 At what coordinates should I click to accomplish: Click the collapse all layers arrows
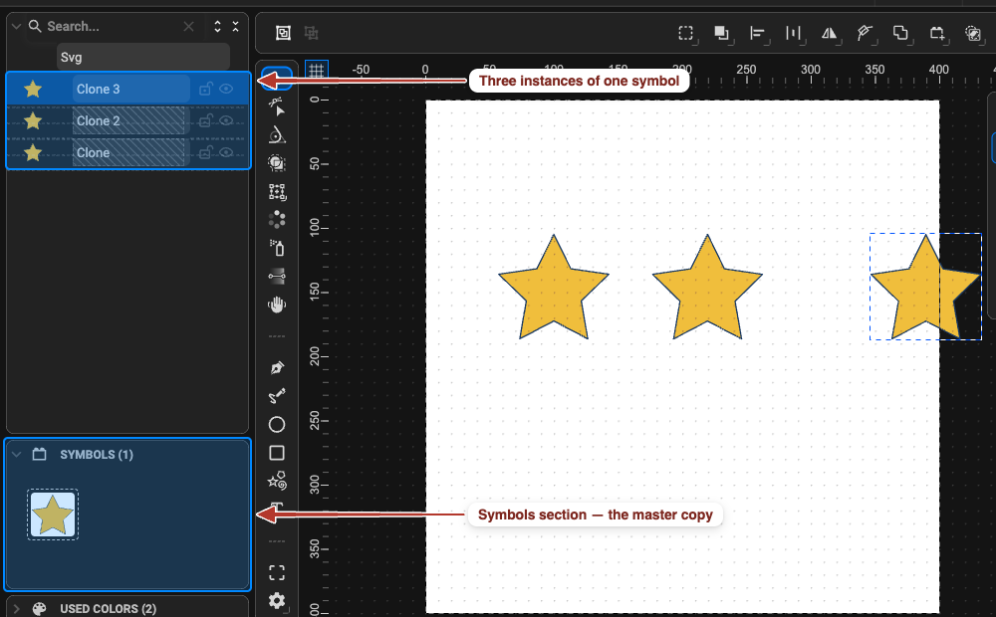(x=236, y=26)
